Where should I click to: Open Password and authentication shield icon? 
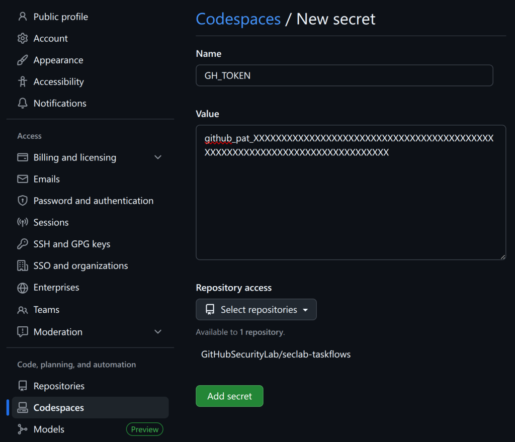pos(23,201)
